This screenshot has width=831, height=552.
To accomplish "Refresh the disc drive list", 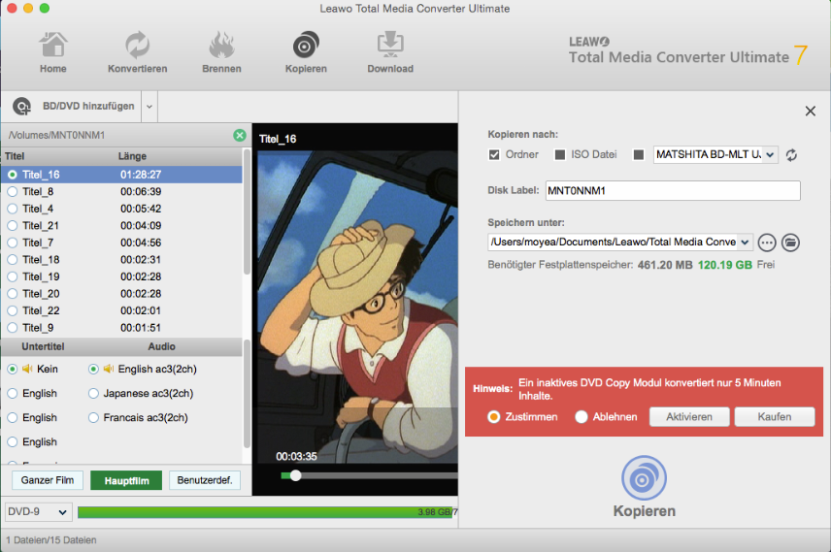I will coord(791,154).
